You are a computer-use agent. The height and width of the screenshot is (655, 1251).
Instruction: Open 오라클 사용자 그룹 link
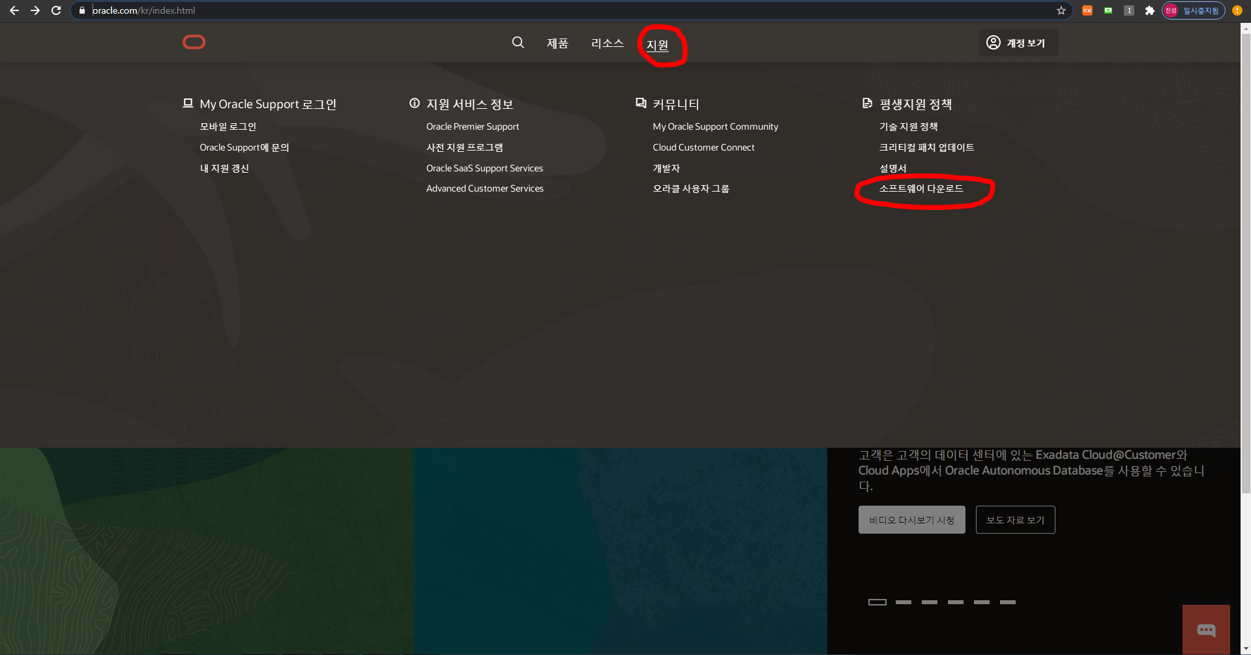pos(691,188)
